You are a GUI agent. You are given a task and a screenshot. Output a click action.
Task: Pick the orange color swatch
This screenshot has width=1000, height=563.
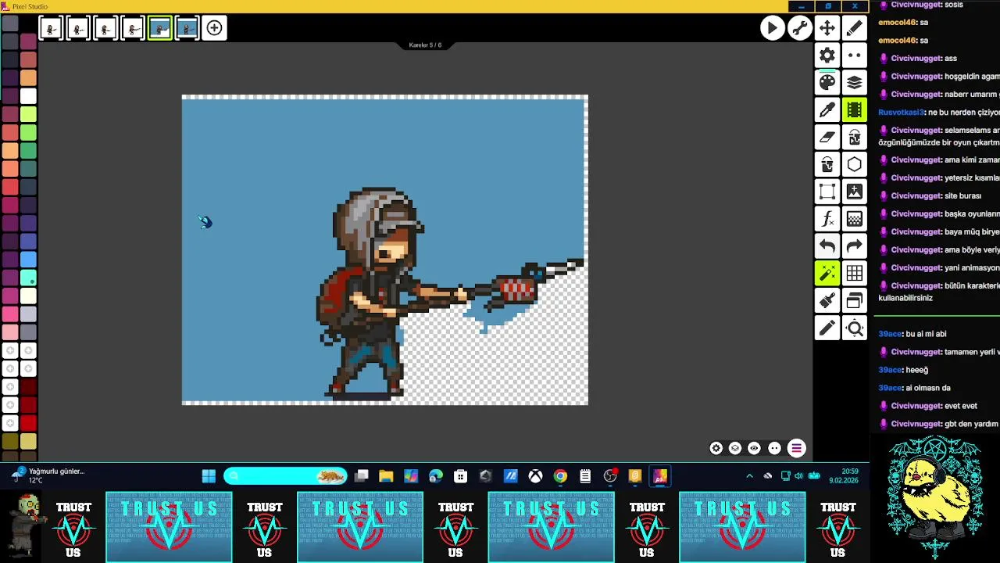(28, 77)
